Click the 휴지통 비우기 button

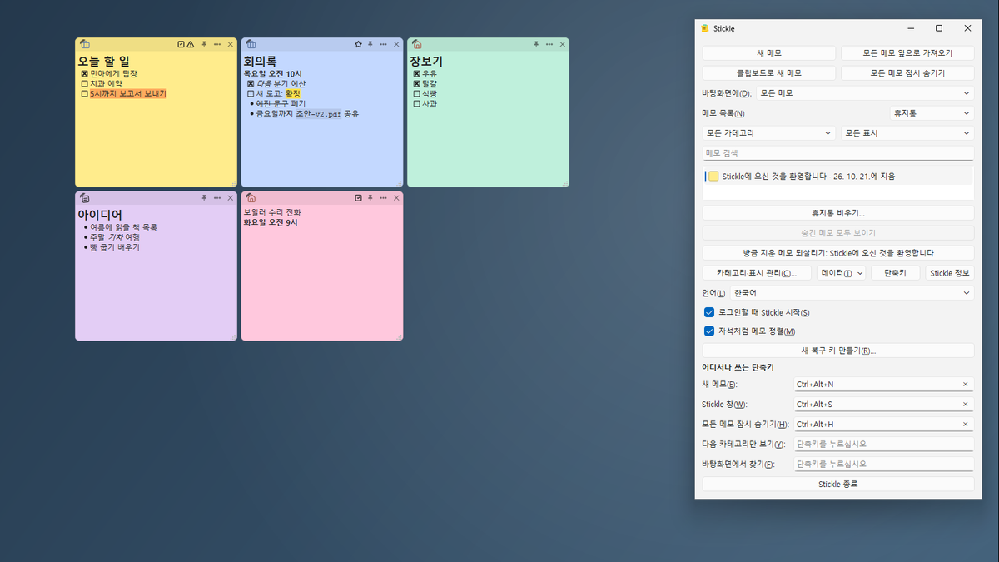[838, 213]
